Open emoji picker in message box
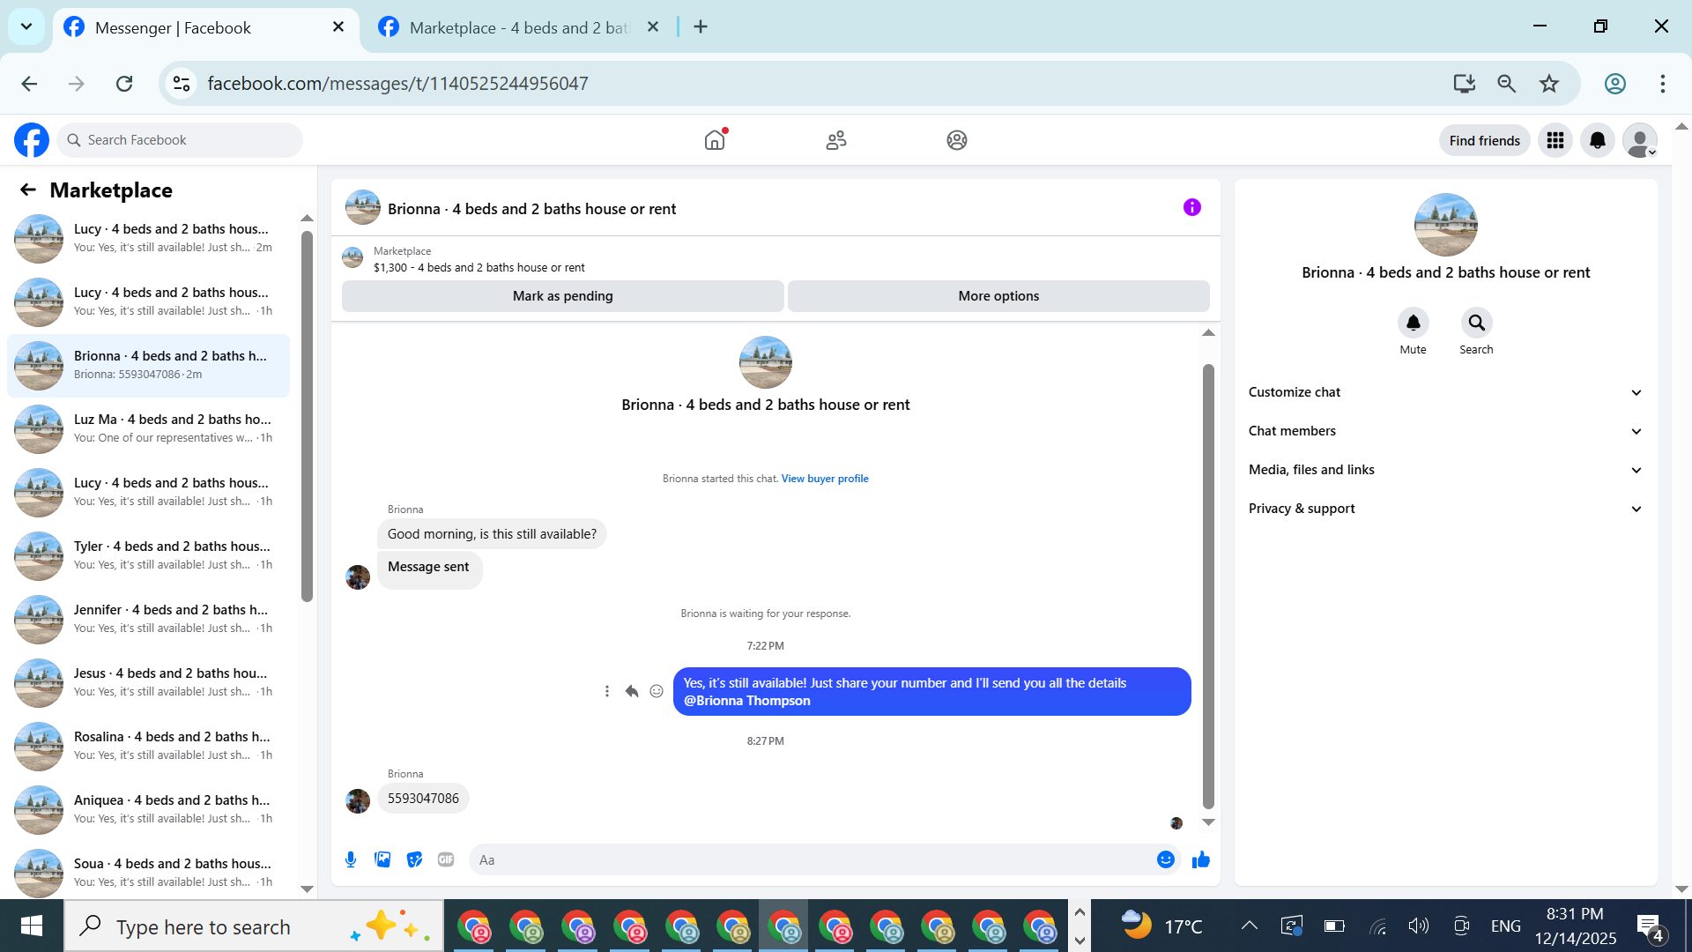The width and height of the screenshot is (1692, 952). coord(1165,859)
